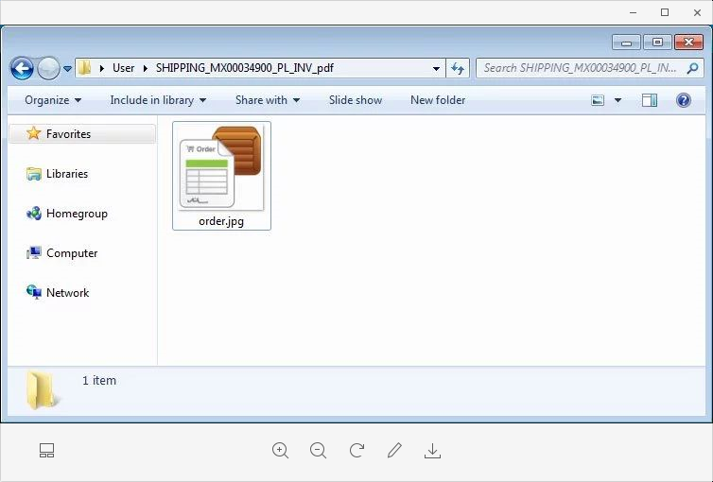Close the Explorer window with red X

point(688,43)
